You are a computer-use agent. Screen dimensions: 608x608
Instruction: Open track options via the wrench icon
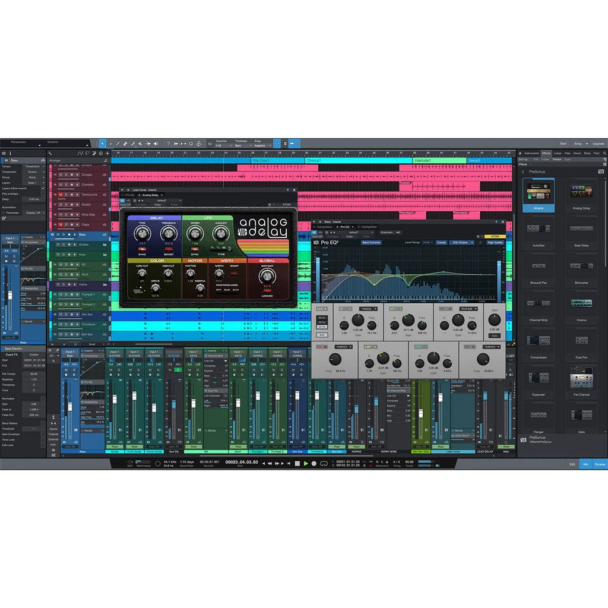[x=50, y=154]
